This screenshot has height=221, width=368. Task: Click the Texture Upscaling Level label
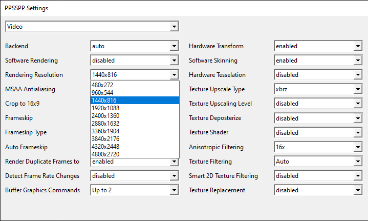221,104
